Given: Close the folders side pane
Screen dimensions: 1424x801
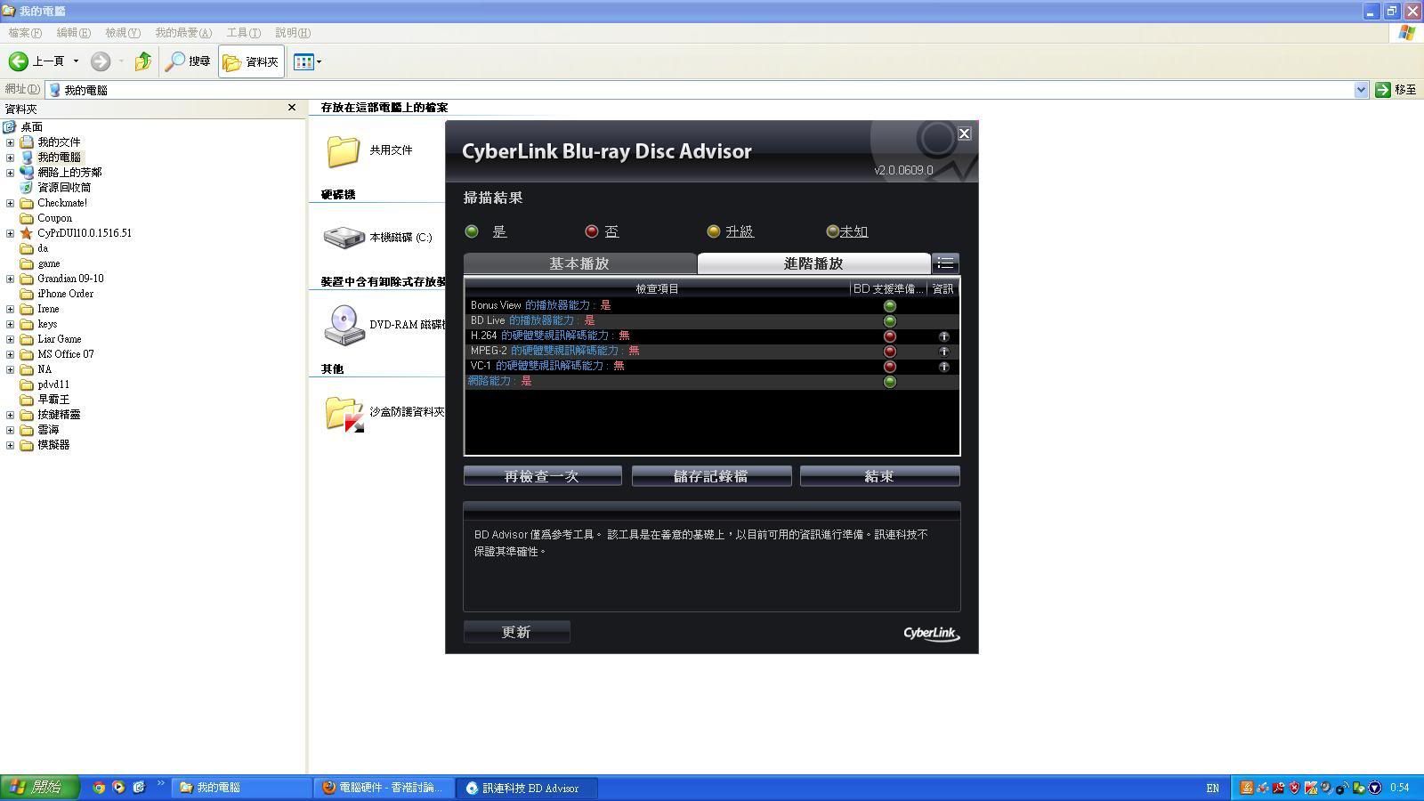Looking at the screenshot, I should coord(291,108).
